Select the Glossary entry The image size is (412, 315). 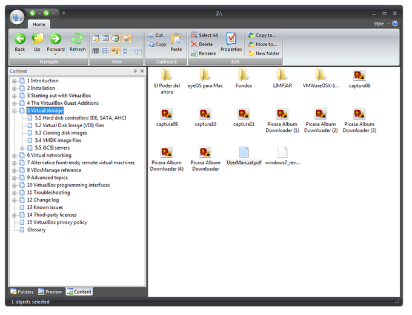tap(36, 230)
